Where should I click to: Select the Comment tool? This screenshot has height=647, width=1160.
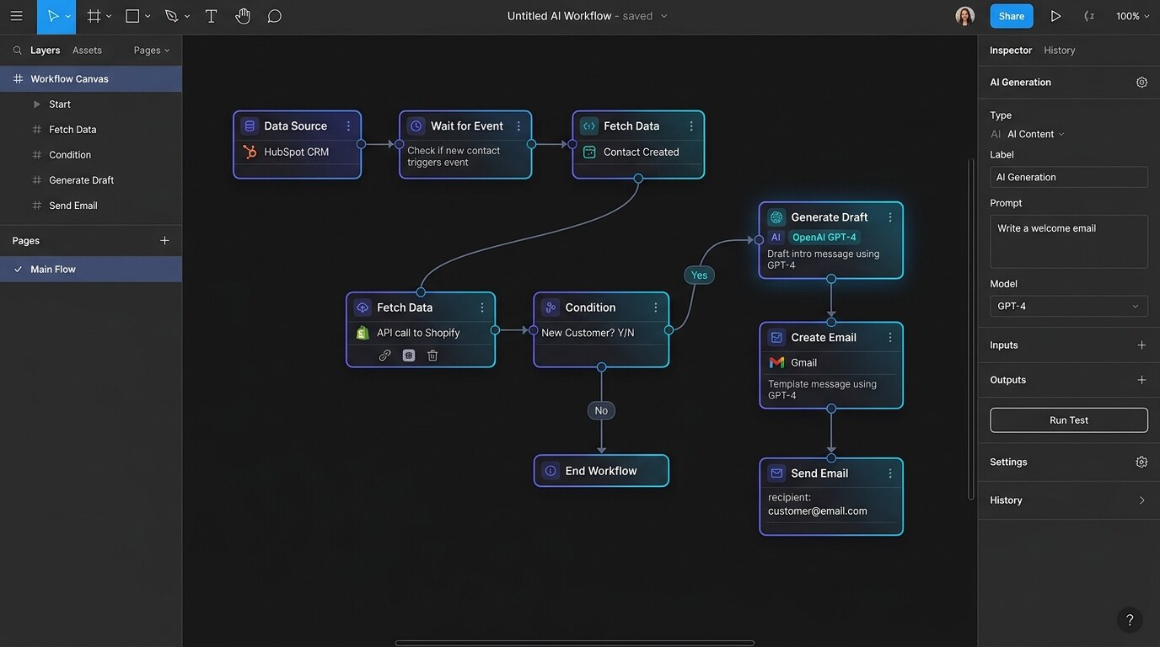coord(275,16)
